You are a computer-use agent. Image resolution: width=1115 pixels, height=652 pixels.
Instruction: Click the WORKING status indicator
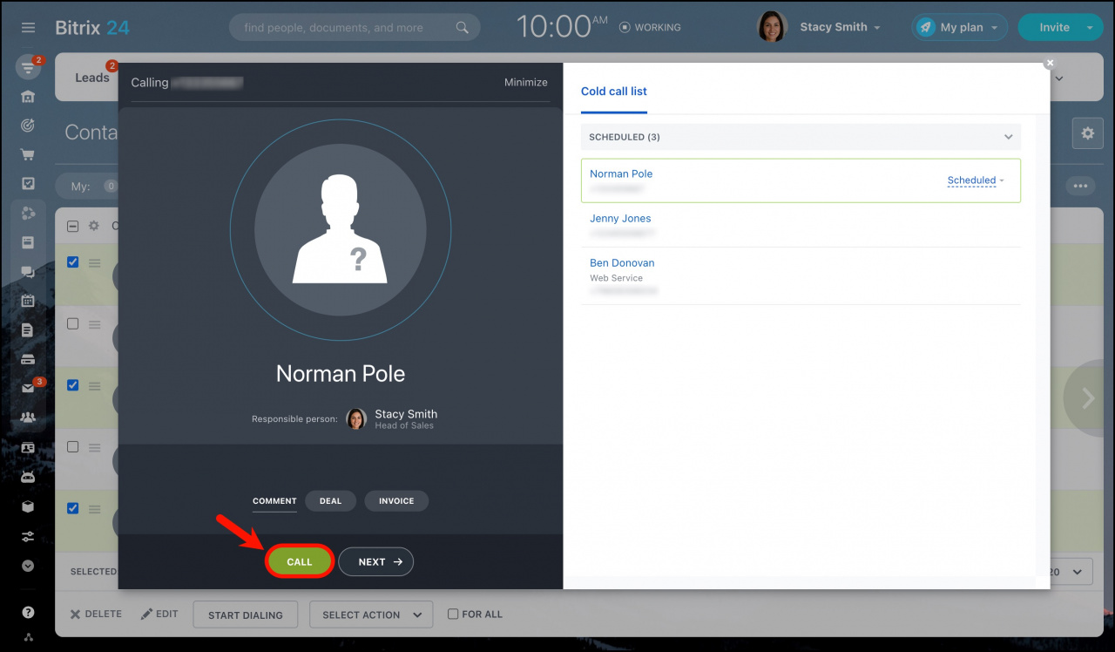[x=650, y=28]
